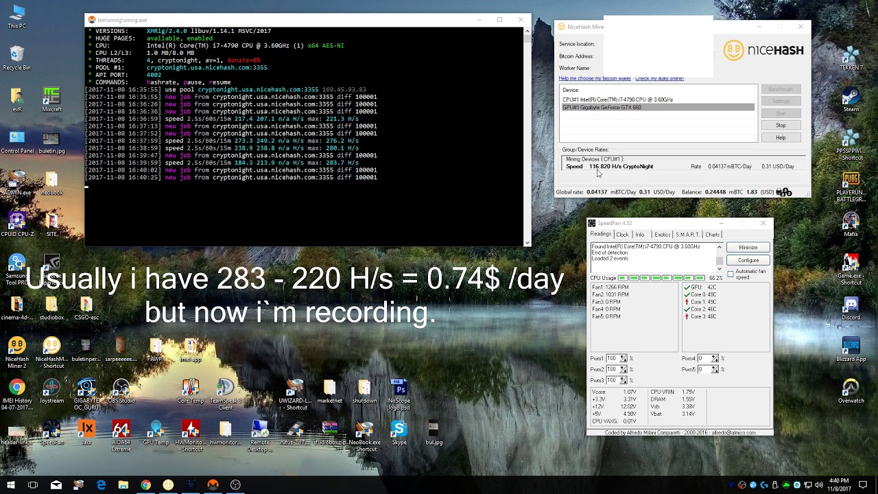Viewport: 878px width, 494px height.
Task: Open the NoScope logo.psd file
Action: (399, 395)
